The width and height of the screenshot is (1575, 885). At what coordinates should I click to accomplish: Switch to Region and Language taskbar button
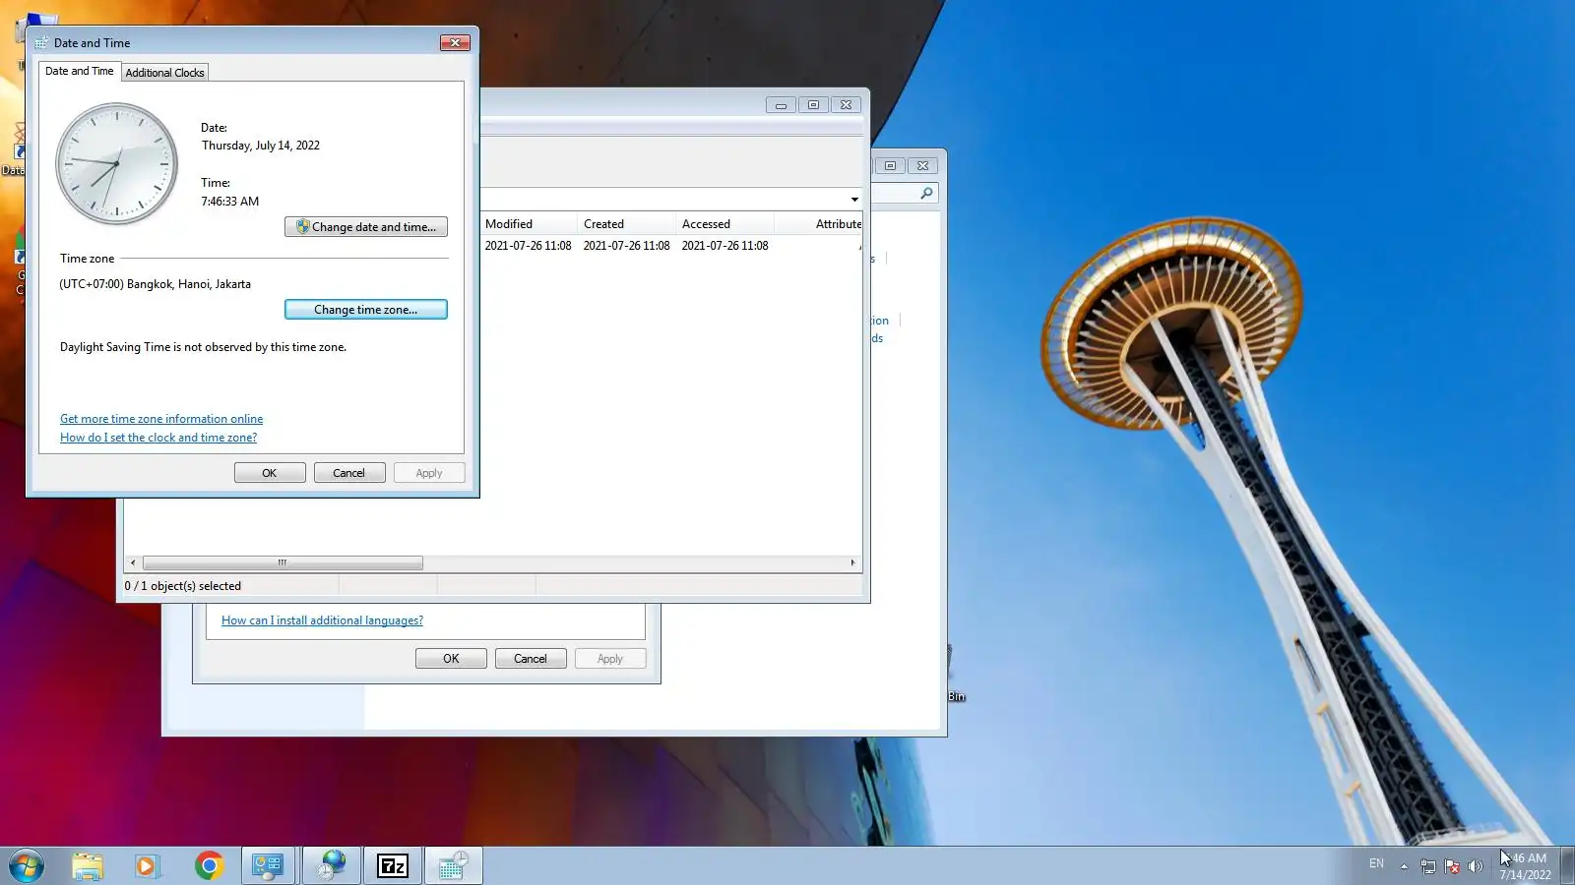pyautogui.click(x=332, y=865)
